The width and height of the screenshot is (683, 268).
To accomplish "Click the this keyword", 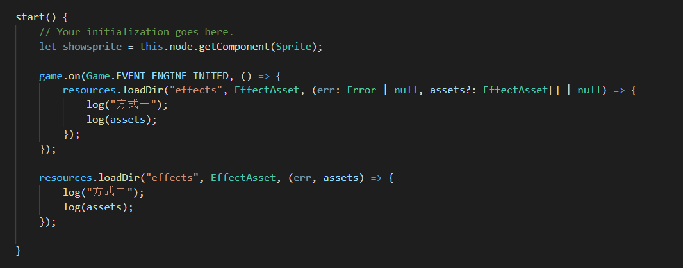I will (x=151, y=47).
